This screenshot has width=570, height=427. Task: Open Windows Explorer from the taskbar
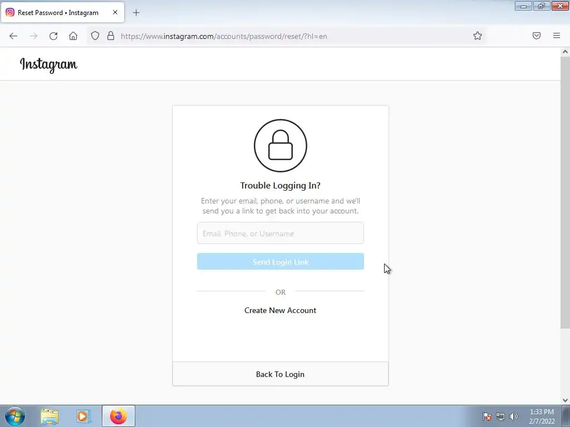50,416
